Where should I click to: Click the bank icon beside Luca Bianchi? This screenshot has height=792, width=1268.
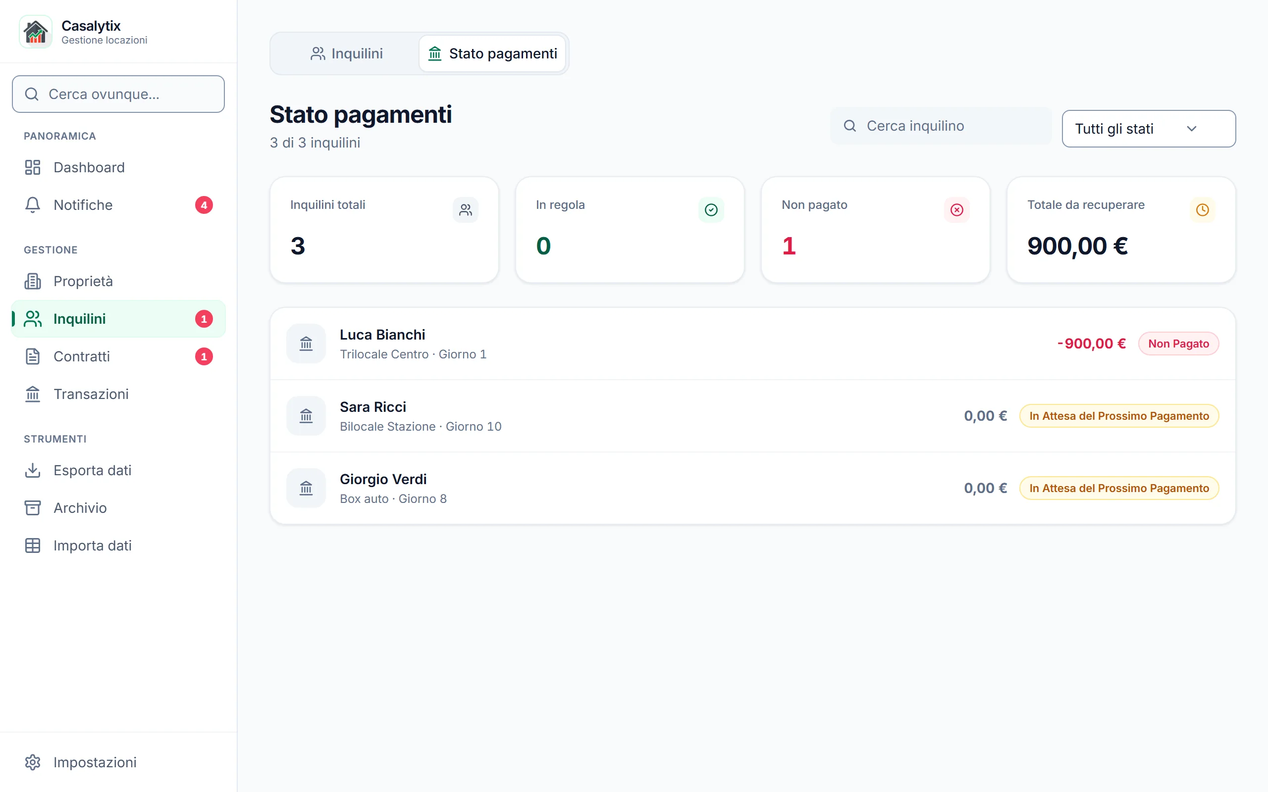pyautogui.click(x=306, y=344)
